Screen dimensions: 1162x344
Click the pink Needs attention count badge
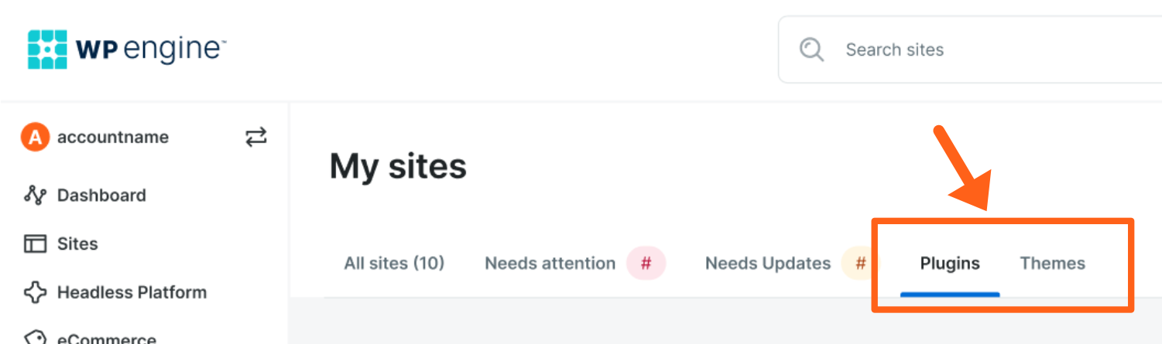click(646, 264)
